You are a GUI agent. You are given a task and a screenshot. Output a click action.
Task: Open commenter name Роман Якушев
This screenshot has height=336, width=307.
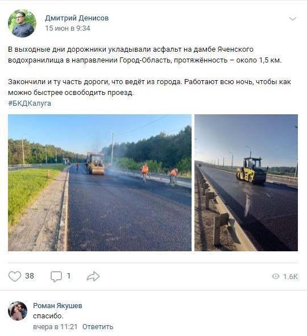point(57,305)
